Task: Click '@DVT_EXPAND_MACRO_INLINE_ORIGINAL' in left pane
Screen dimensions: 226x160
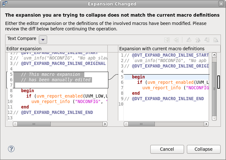Action: (x=63, y=63)
